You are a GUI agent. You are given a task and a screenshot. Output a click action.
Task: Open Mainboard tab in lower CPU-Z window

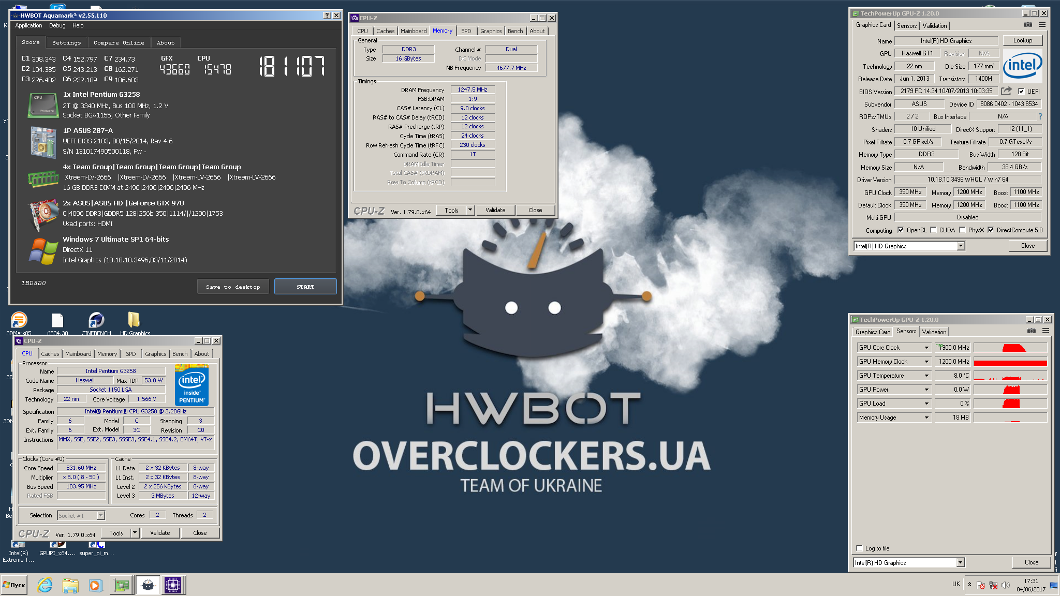pos(78,354)
